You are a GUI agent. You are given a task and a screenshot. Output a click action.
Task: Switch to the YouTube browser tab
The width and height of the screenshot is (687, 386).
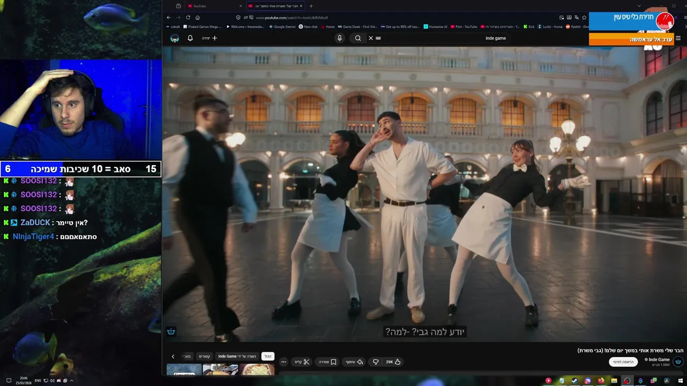214,6
